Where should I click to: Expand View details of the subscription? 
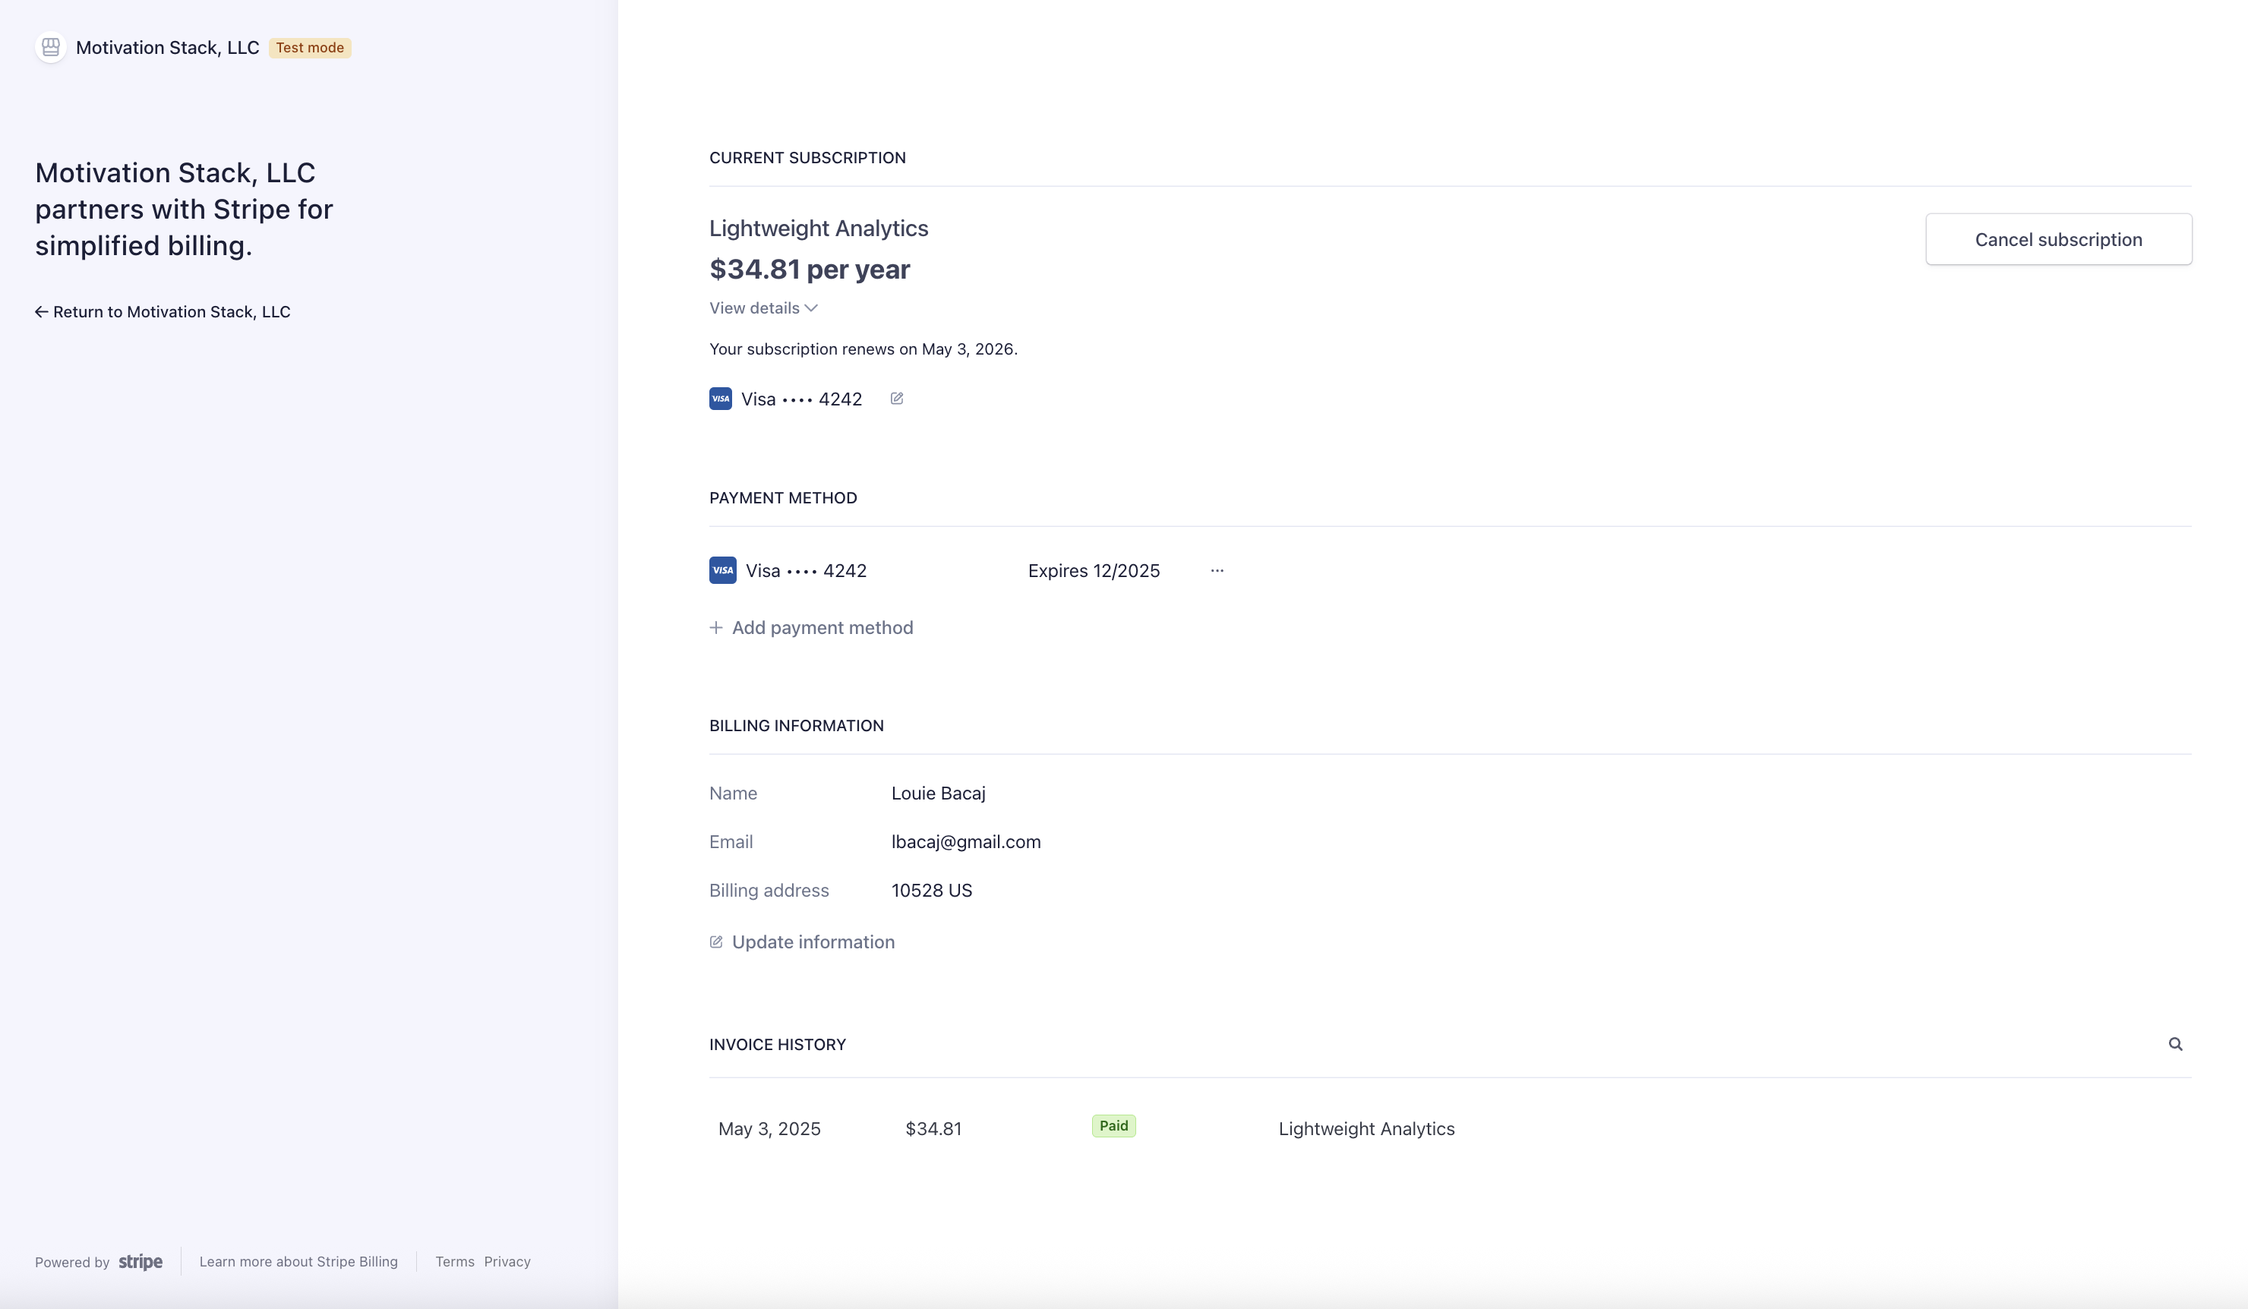pyautogui.click(x=762, y=308)
